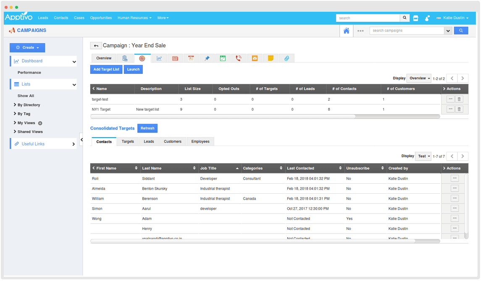Switch to the Employees tab
Screen dimensions: 483x281
point(200,142)
